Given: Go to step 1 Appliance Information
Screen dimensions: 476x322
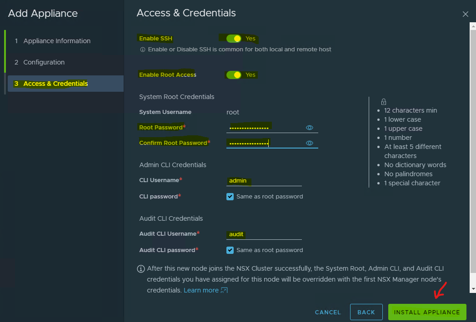Looking at the screenshot, I should click(x=57, y=41).
